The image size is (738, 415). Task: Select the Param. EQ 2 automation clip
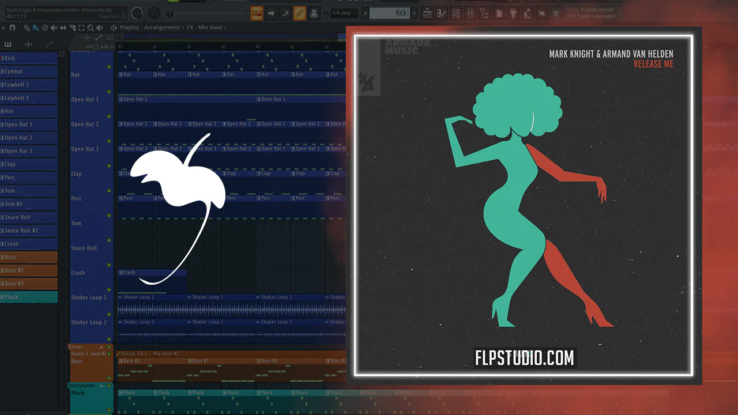coord(232,353)
